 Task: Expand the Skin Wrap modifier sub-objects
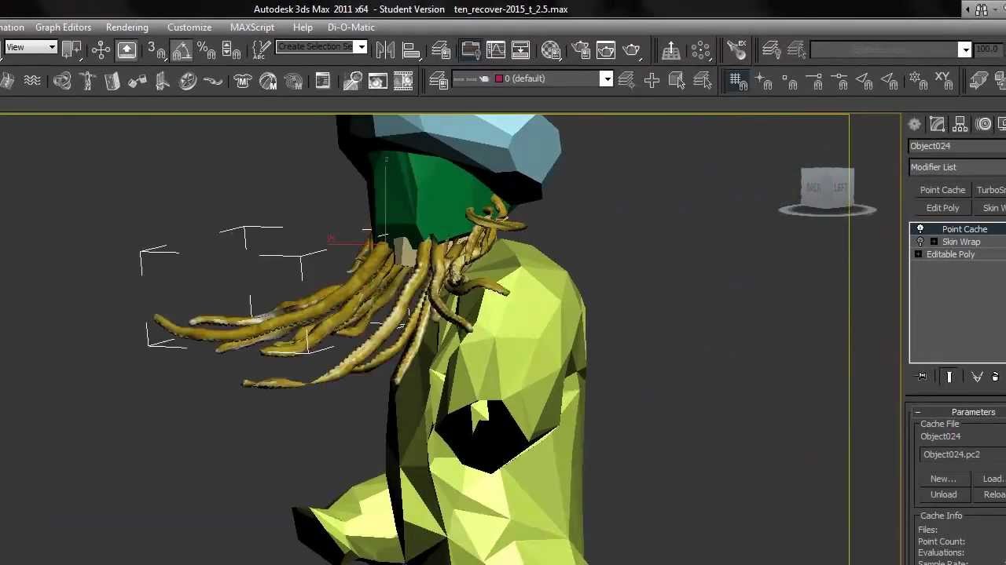tap(934, 242)
